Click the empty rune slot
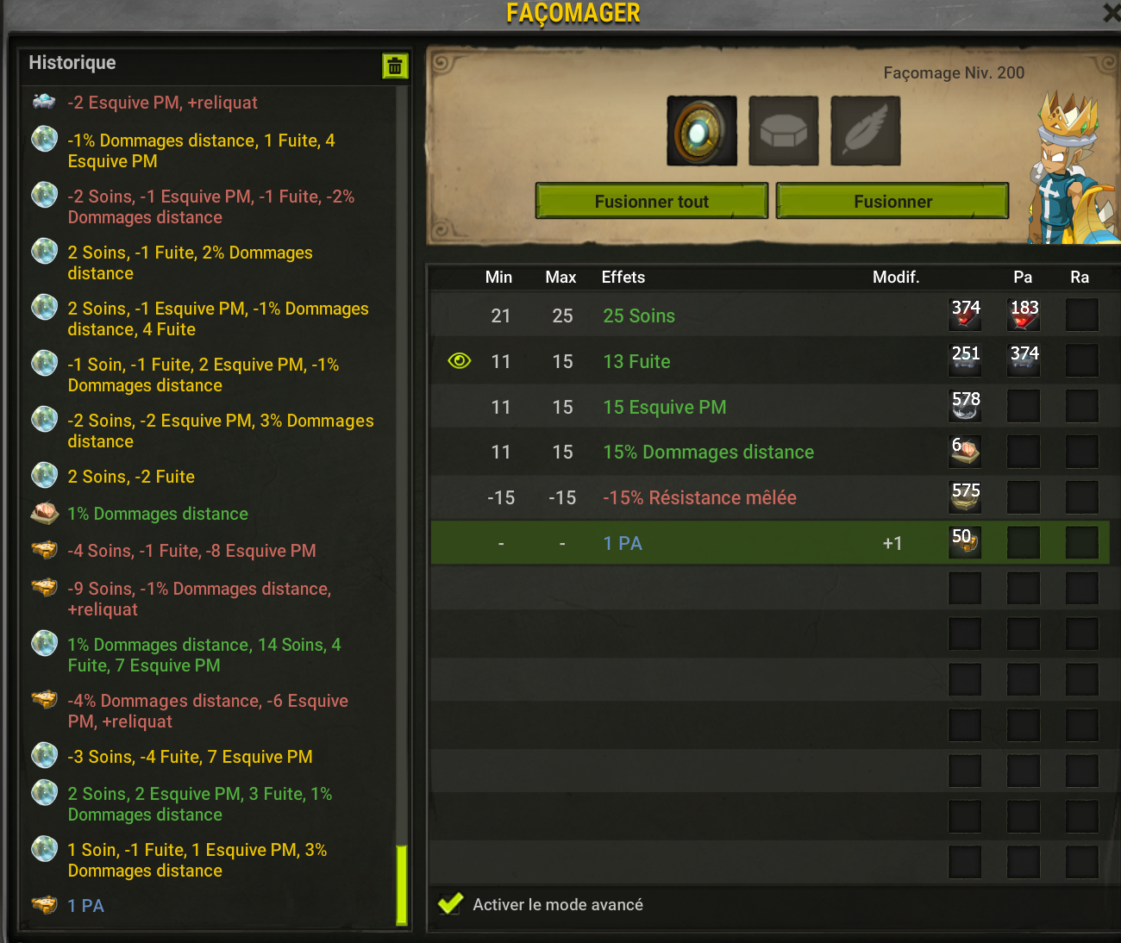The image size is (1121, 943). point(784,131)
